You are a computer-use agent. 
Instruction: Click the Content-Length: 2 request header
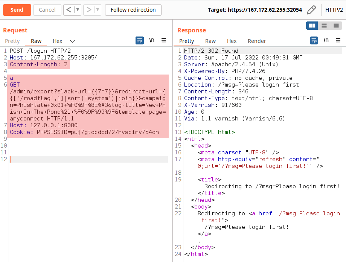[x=39, y=64]
